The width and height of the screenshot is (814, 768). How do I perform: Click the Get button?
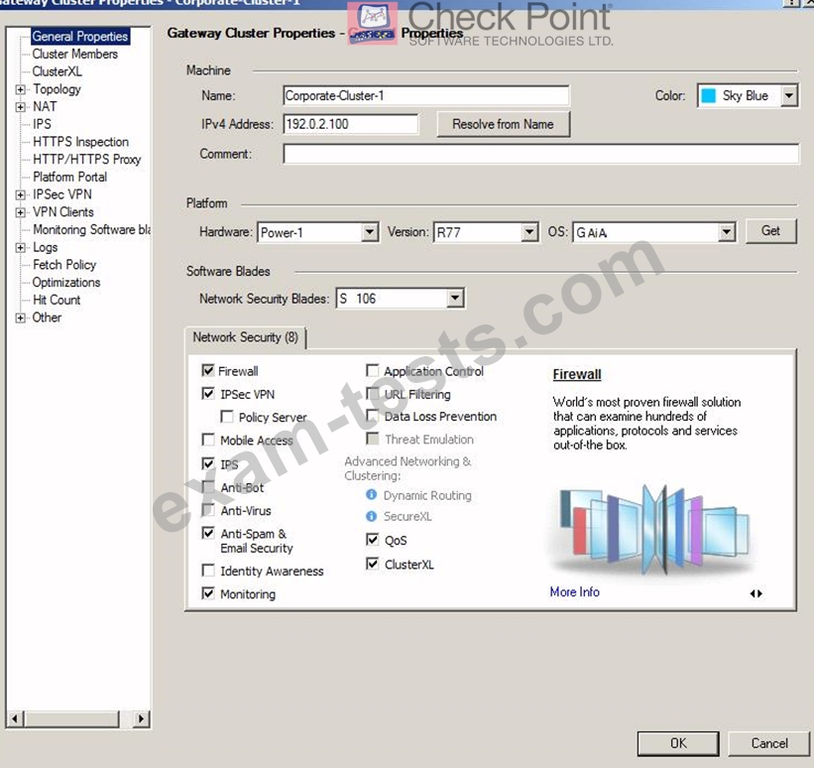pos(770,231)
